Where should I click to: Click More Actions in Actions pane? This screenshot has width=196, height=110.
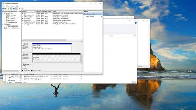point(90,16)
